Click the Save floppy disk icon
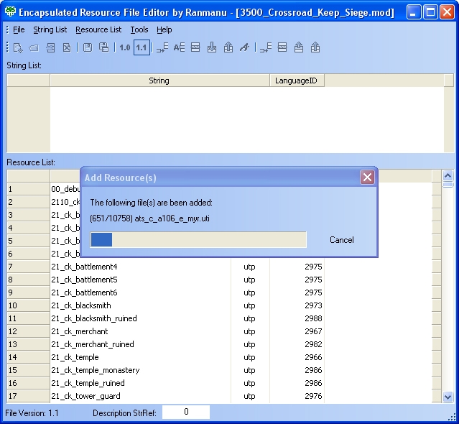 87,47
